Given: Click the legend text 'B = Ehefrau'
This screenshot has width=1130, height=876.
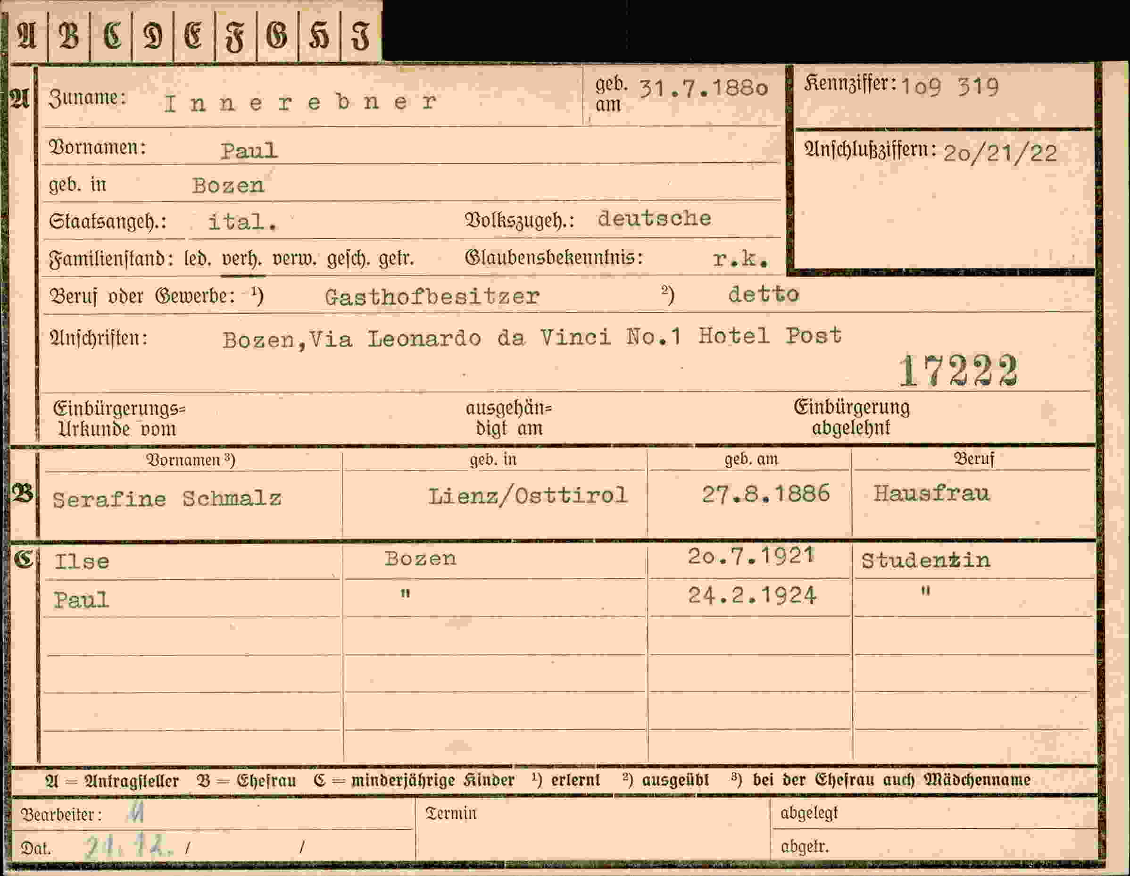Looking at the screenshot, I should coord(246,780).
